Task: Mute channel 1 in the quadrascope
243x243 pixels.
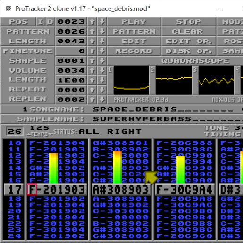Action: [131, 80]
